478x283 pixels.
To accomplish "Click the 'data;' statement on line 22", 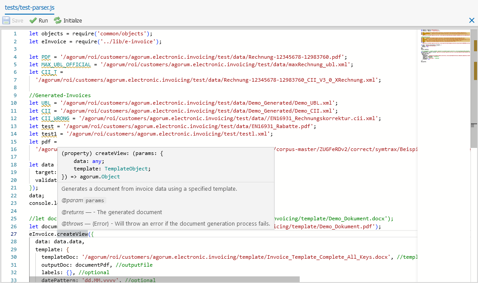I will coord(37,196).
